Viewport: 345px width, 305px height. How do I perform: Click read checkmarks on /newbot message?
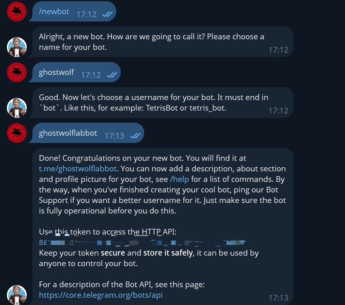tap(107, 14)
